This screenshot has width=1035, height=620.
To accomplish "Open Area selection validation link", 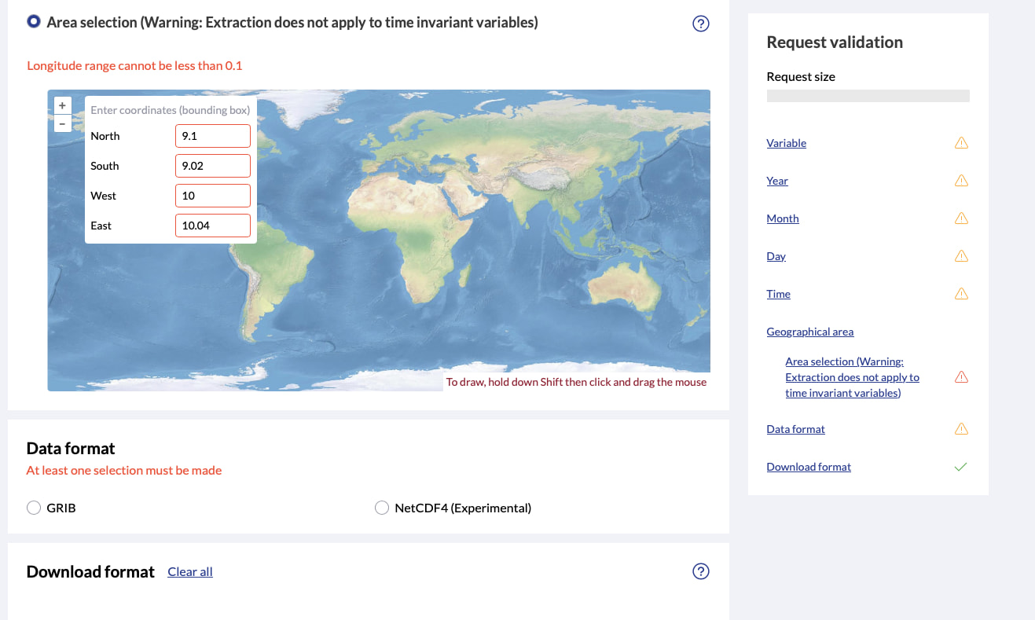I will [853, 377].
